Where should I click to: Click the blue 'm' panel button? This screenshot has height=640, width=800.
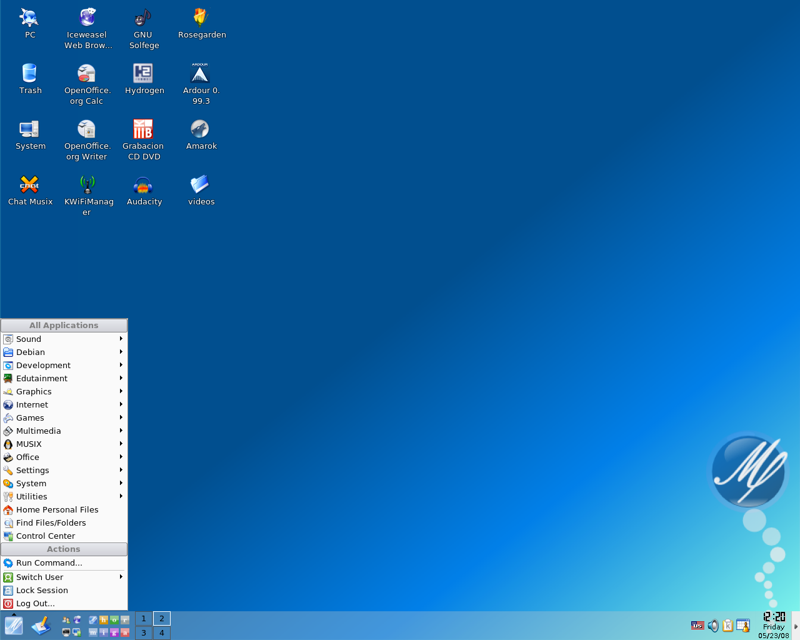(93, 632)
